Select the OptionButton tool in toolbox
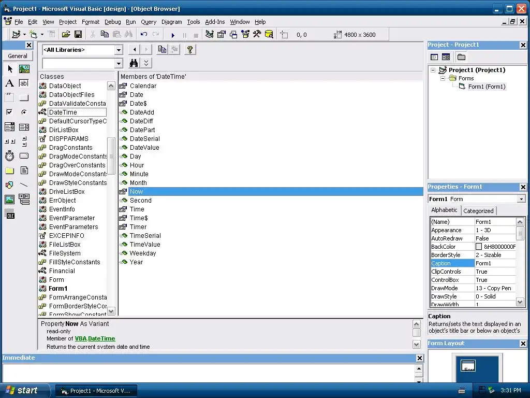 pyautogui.click(x=24, y=112)
